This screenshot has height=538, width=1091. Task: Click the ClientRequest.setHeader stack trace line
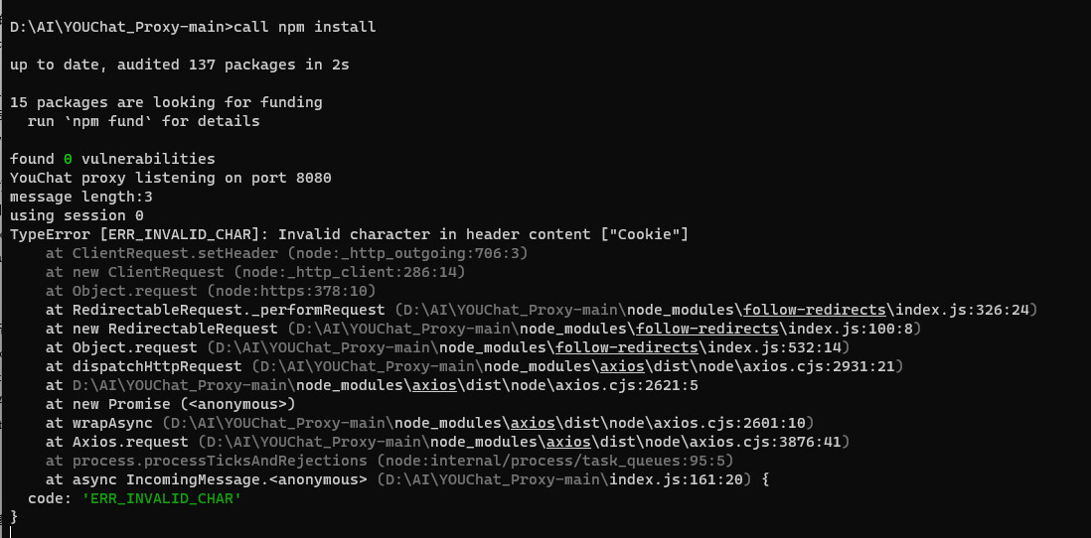click(286, 253)
